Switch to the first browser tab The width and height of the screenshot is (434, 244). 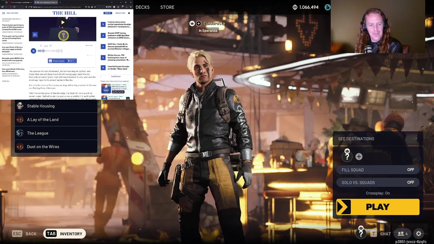coord(21,2)
